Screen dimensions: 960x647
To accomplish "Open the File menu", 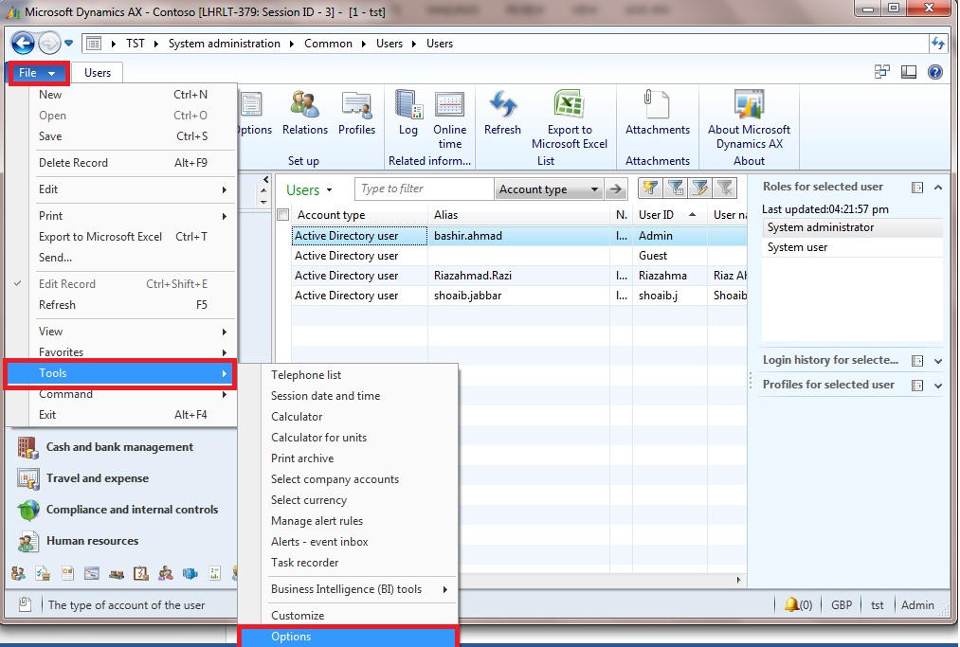I will click(x=37, y=73).
